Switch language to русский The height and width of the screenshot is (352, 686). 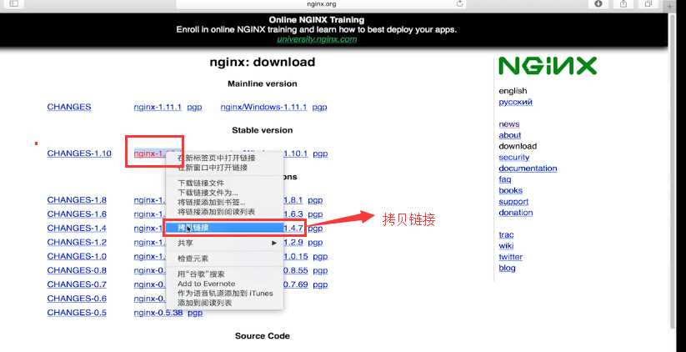tap(515, 102)
